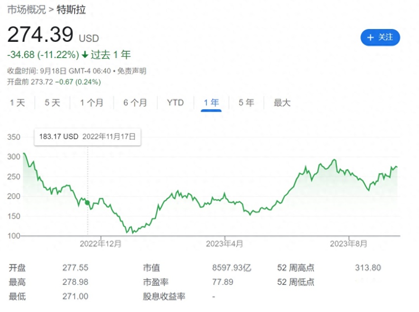Open the 市场概况 breadcrumb link
419x312 pixels.
pyautogui.click(x=27, y=10)
